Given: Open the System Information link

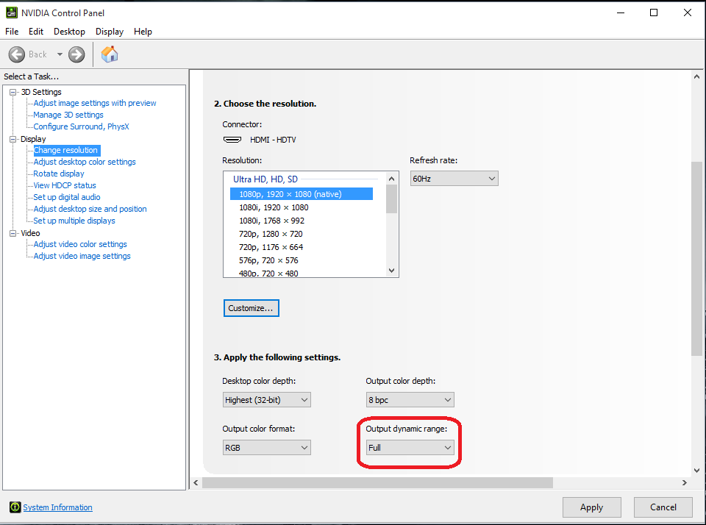Looking at the screenshot, I should 57,507.
